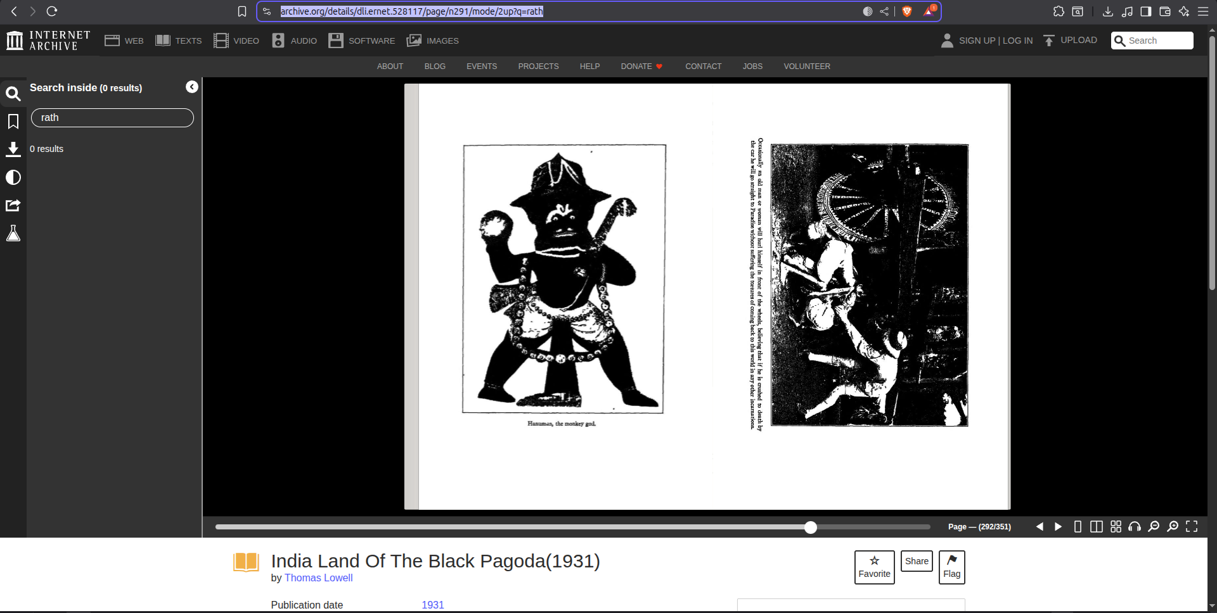Expand the Audio media menu

(x=295, y=41)
